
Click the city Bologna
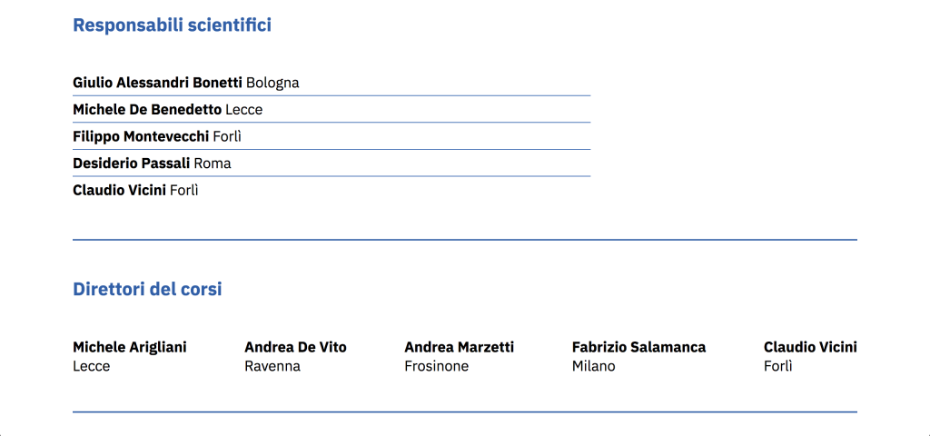pyautogui.click(x=272, y=83)
